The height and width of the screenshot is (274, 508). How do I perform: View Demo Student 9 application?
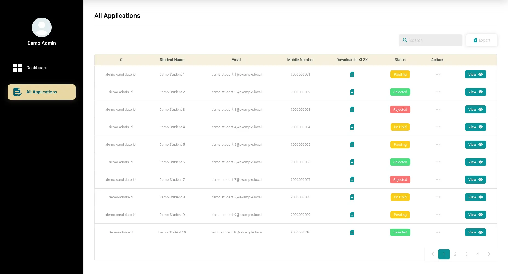(475, 215)
